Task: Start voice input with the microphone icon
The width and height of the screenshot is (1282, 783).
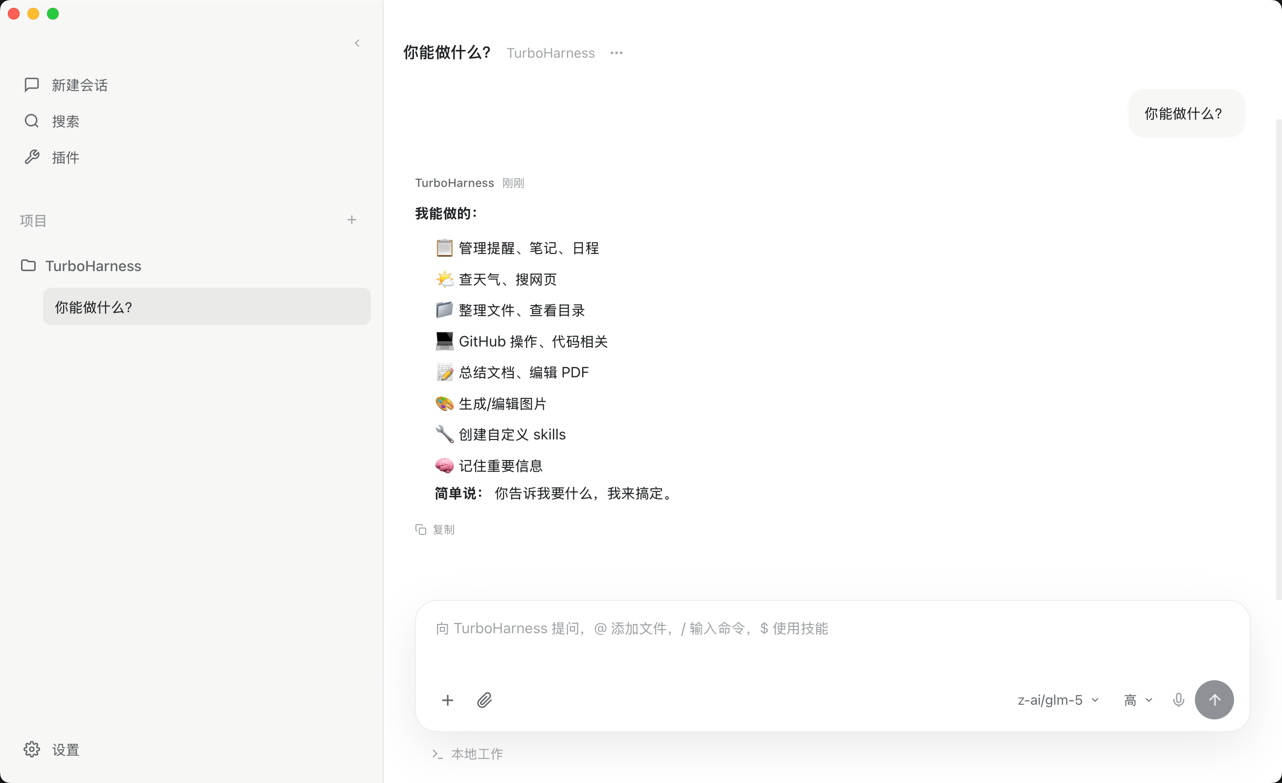Action: (1178, 700)
